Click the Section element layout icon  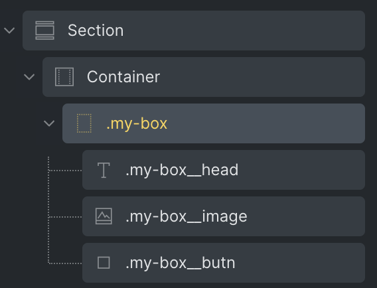[44, 31]
